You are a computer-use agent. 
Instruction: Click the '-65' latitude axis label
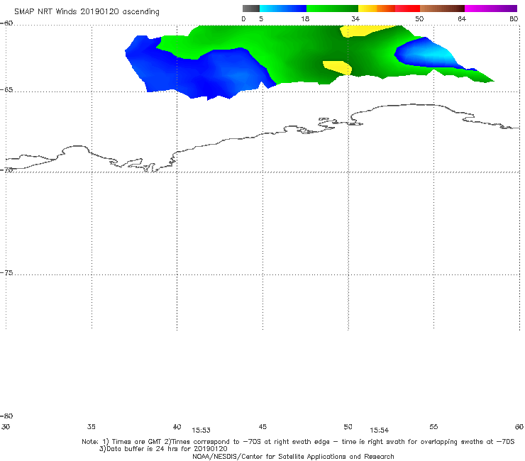pyautogui.click(x=6, y=90)
